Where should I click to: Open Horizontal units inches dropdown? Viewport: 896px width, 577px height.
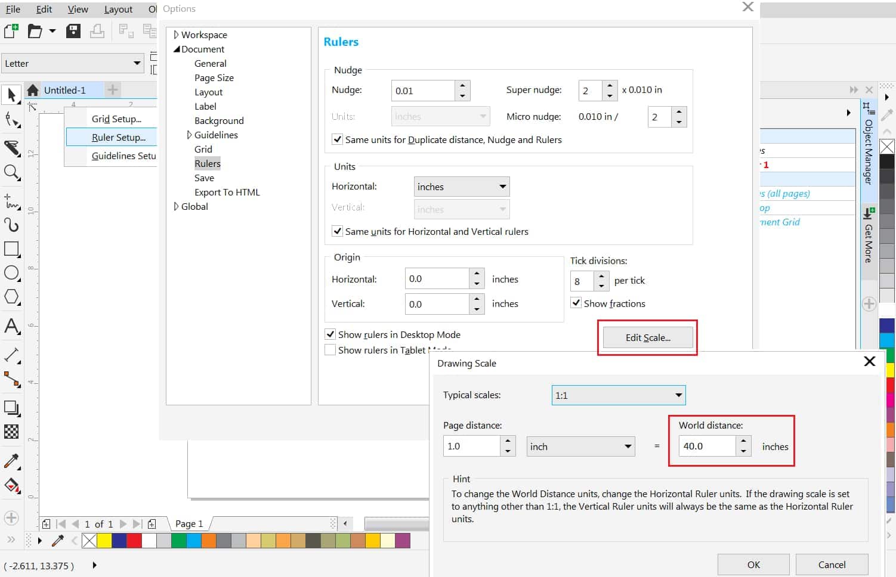point(461,187)
